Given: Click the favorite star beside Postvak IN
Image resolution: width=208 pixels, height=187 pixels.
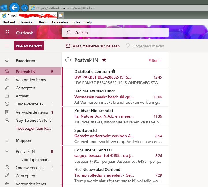Looking at the screenshot, I should (104, 60).
